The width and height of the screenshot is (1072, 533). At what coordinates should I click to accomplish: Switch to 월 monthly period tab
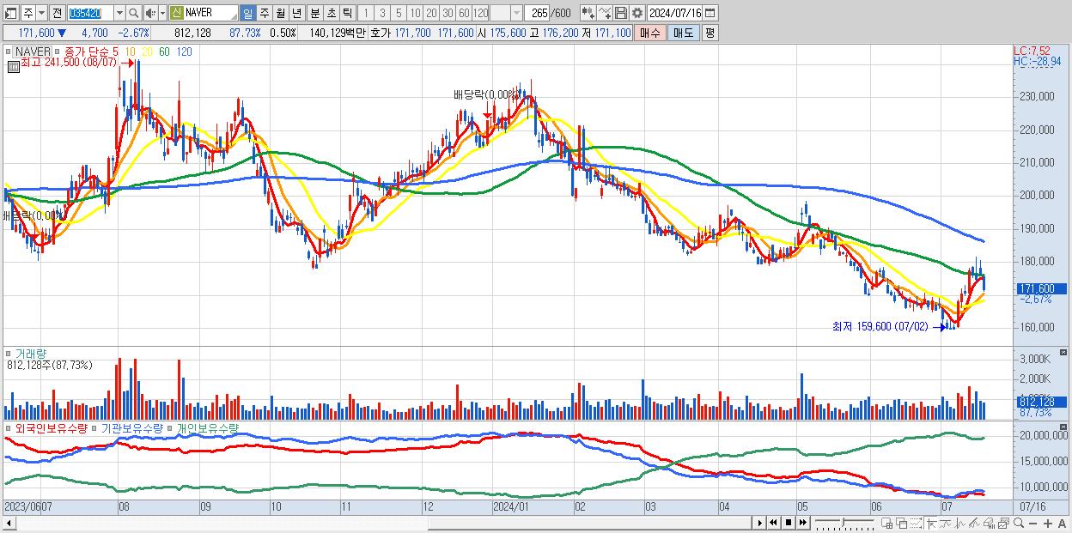click(280, 14)
